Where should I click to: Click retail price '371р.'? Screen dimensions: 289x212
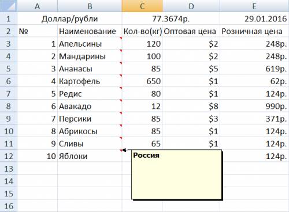click(254, 118)
